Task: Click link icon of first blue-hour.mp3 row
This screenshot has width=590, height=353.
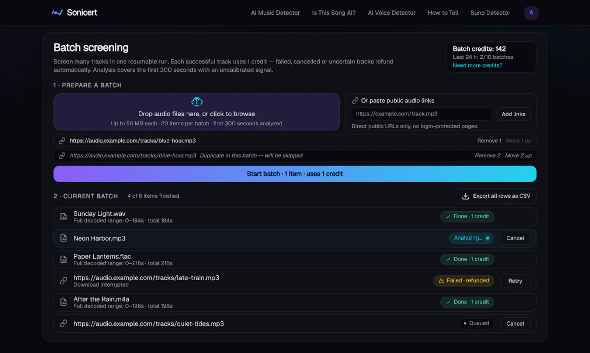Action: pos(62,141)
